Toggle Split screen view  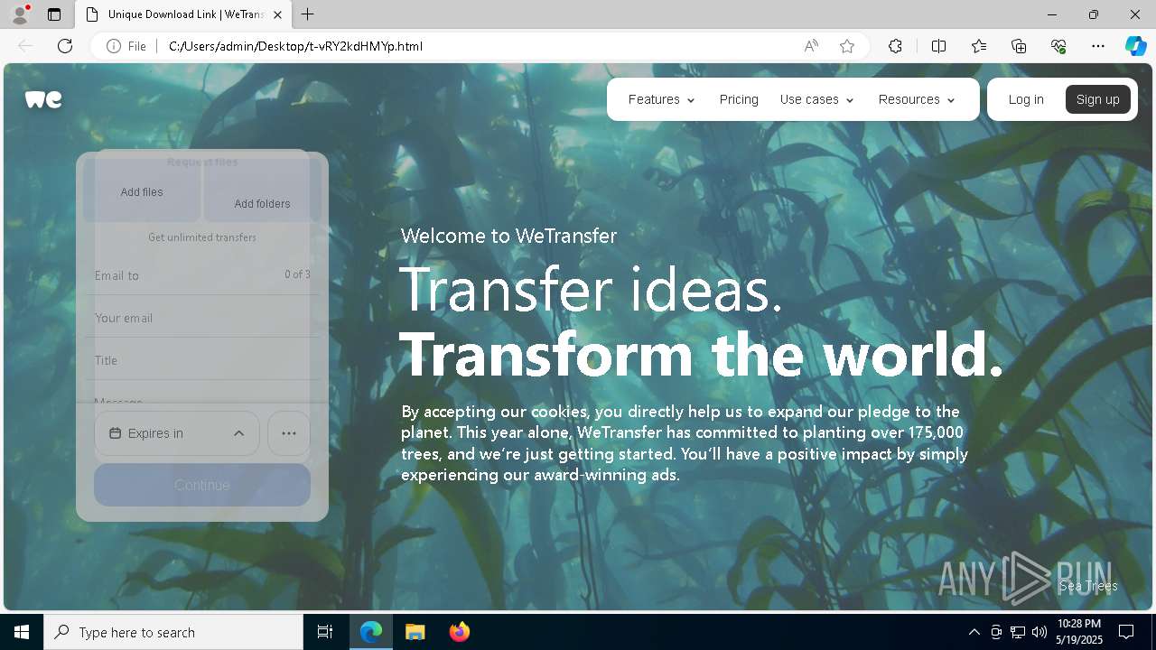click(x=938, y=46)
